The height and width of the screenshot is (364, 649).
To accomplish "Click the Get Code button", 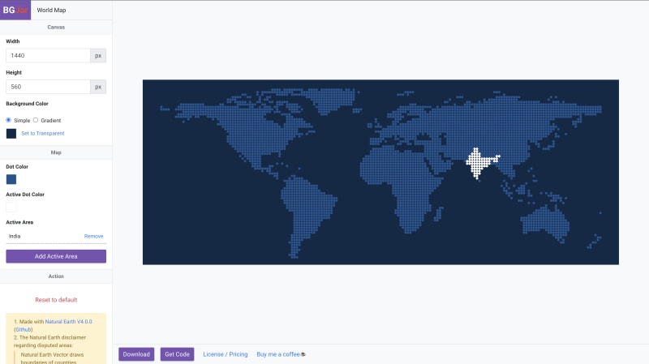I will pyautogui.click(x=177, y=354).
